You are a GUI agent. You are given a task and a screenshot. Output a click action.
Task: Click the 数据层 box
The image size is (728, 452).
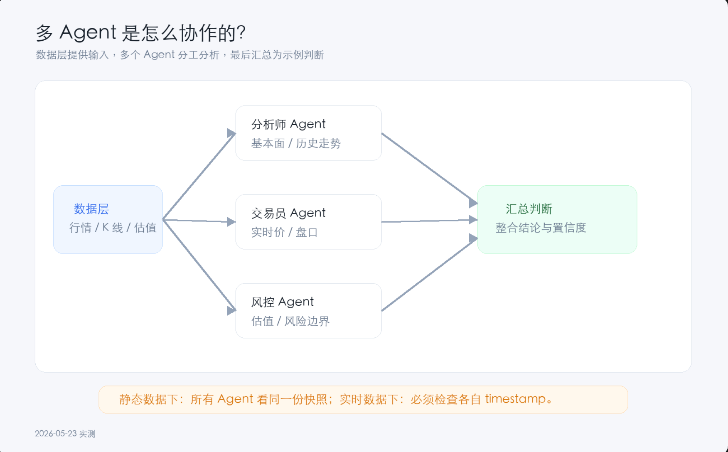pyautogui.click(x=108, y=219)
